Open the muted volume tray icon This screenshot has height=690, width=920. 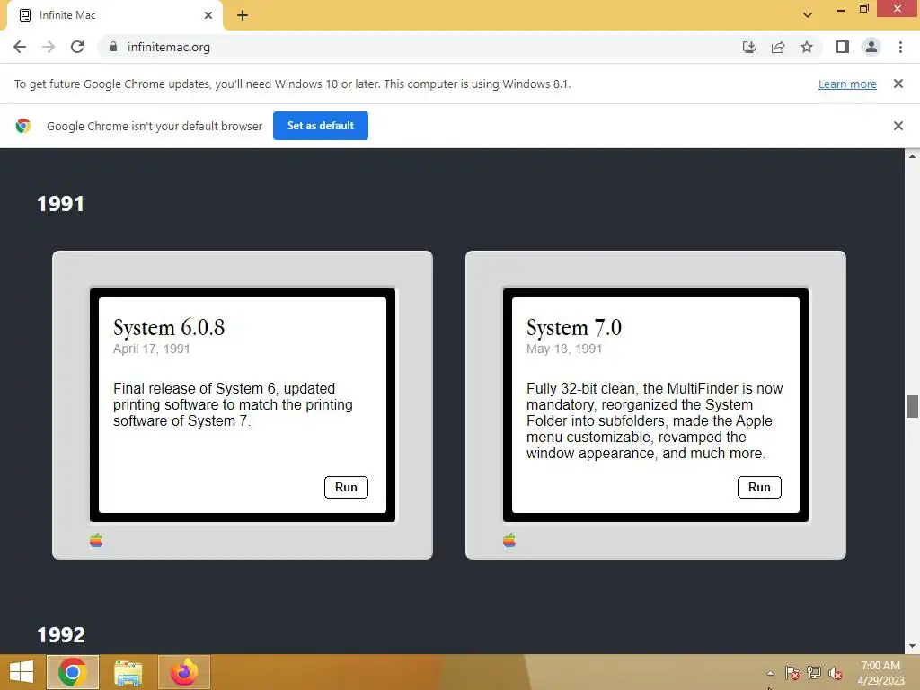point(835,673)
